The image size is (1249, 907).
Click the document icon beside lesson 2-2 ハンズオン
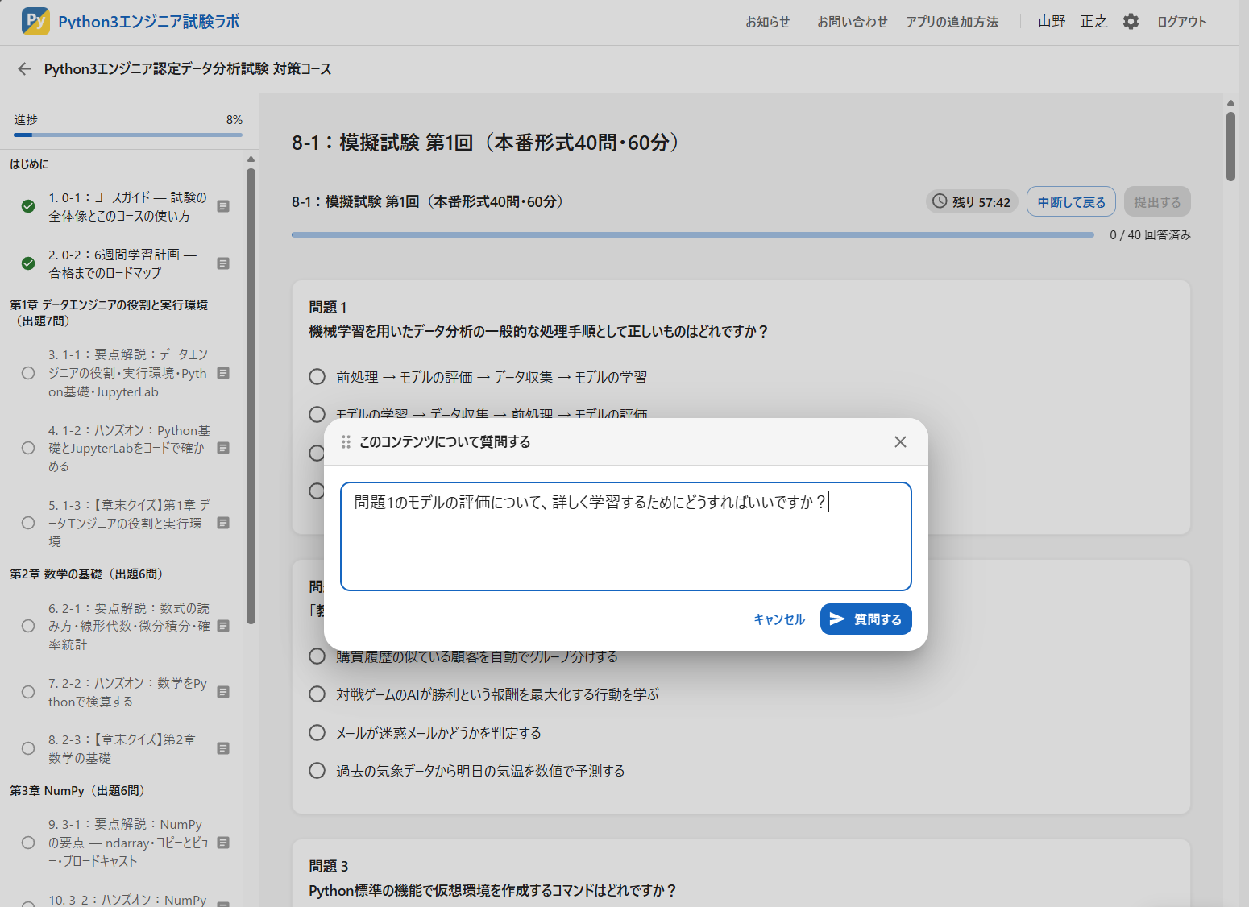(223, 692)
